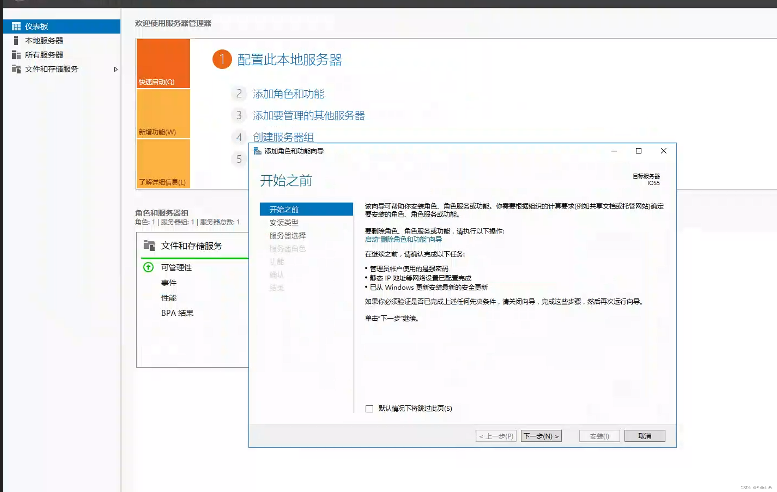Image resolution: width=777 pixels, height=492 pixels.
Task: Open 本地服务器 in the left navigation
Action: 62,41
